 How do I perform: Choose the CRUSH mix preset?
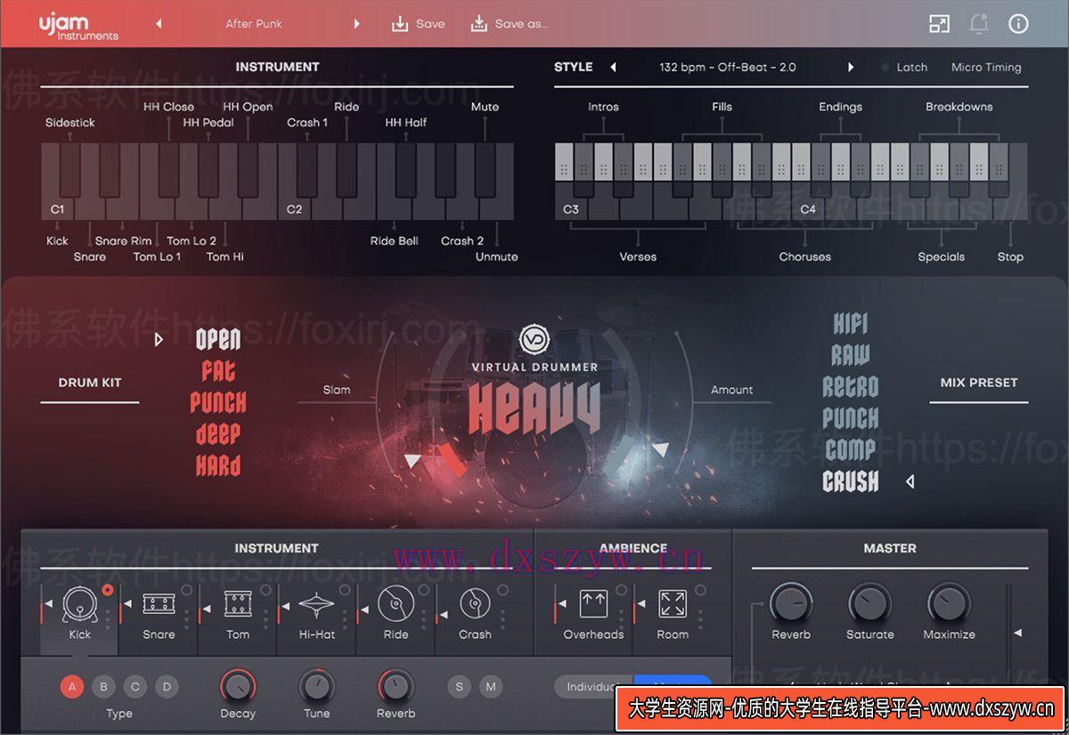click(x=851, y=481)
